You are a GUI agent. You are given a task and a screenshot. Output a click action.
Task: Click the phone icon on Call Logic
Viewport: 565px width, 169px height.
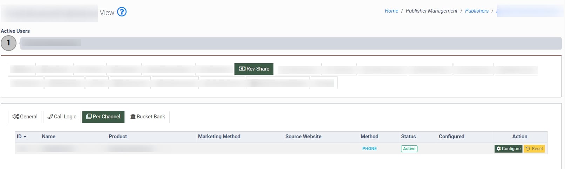tap(50, 117)
